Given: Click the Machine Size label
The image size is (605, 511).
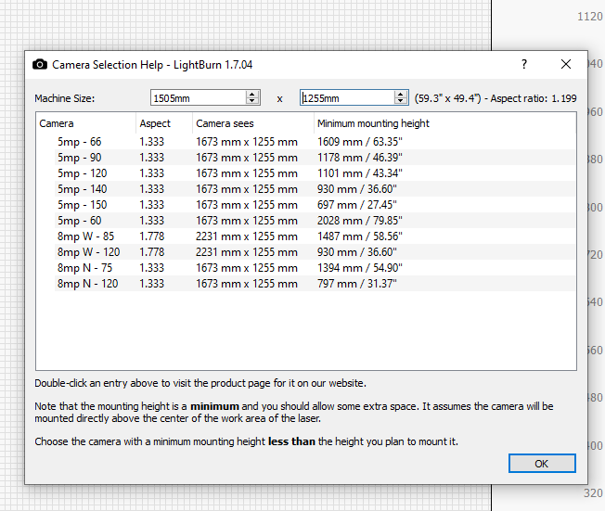Looking at the screenshot, I should (x=64, y=98).
